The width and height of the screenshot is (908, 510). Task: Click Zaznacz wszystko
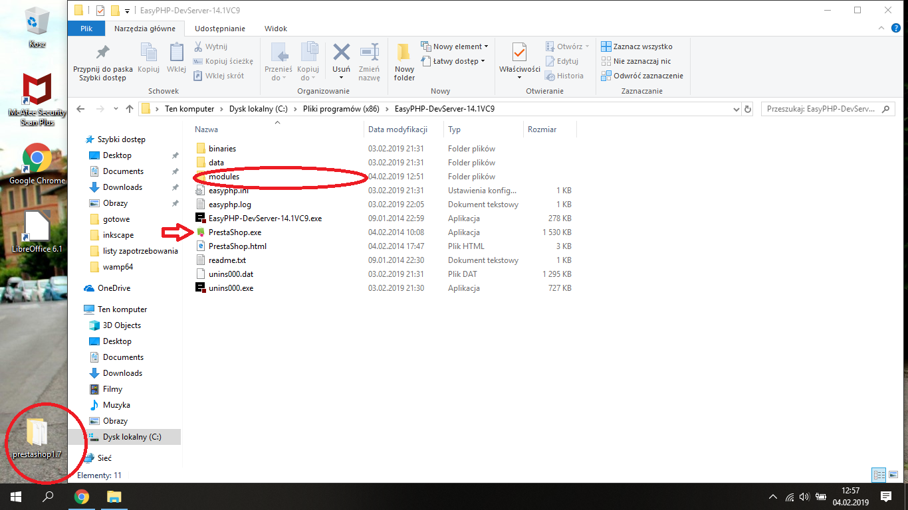637,46
